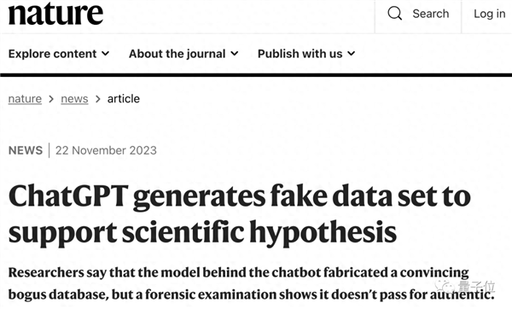
Task: Click the watermark logo near bottom right
Action: (x=465, y=287)
